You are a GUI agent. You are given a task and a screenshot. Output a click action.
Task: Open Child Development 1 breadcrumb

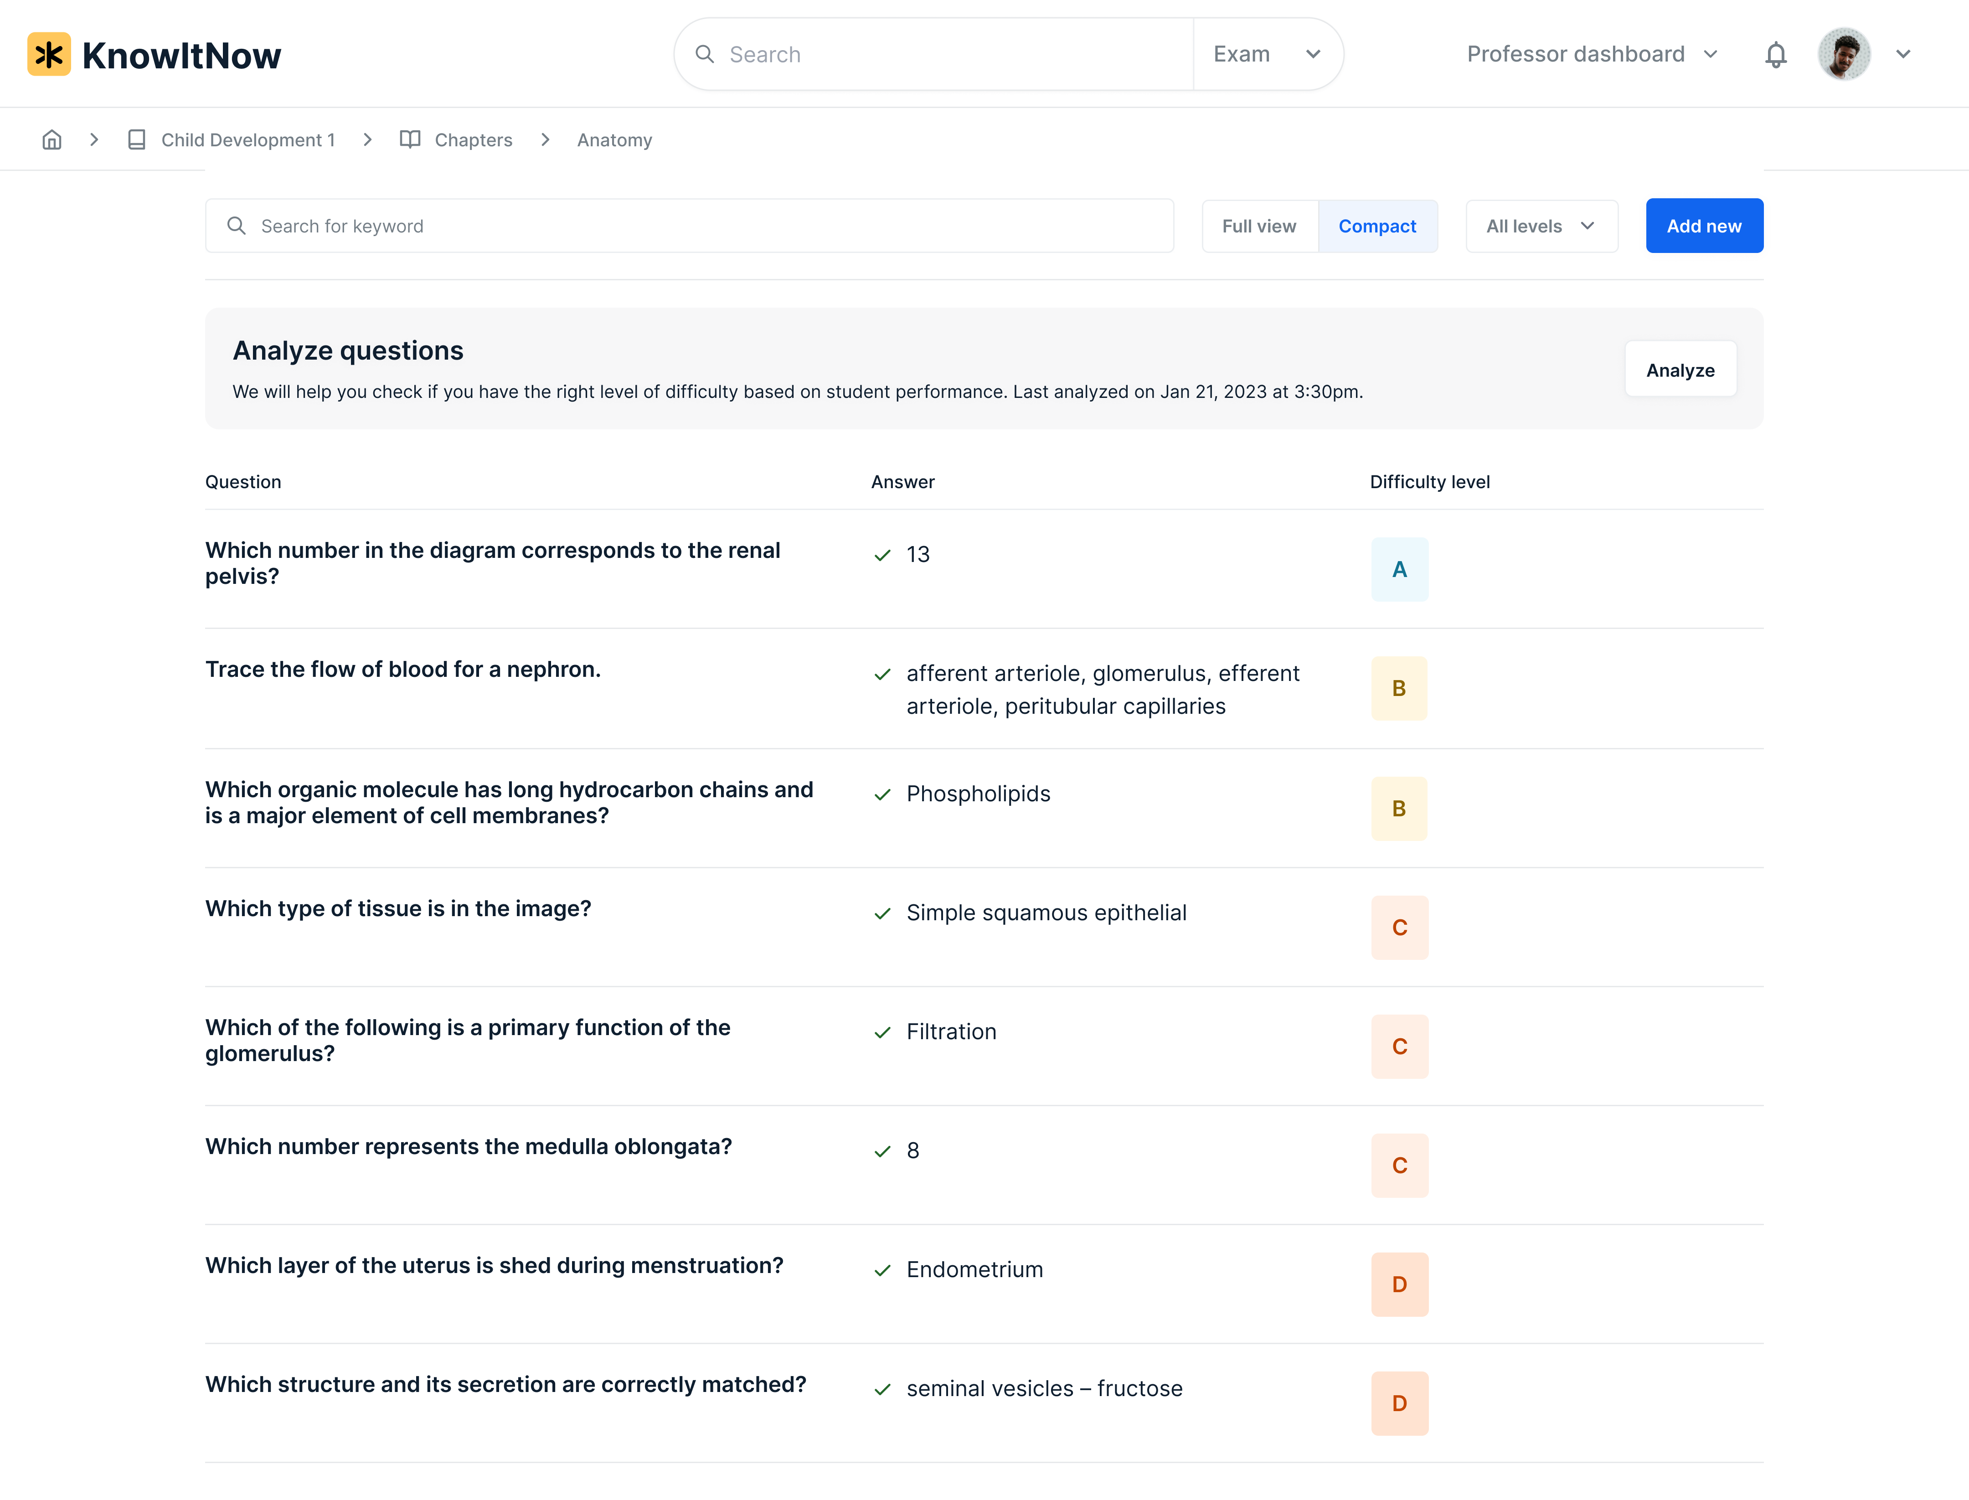point(248,140)
